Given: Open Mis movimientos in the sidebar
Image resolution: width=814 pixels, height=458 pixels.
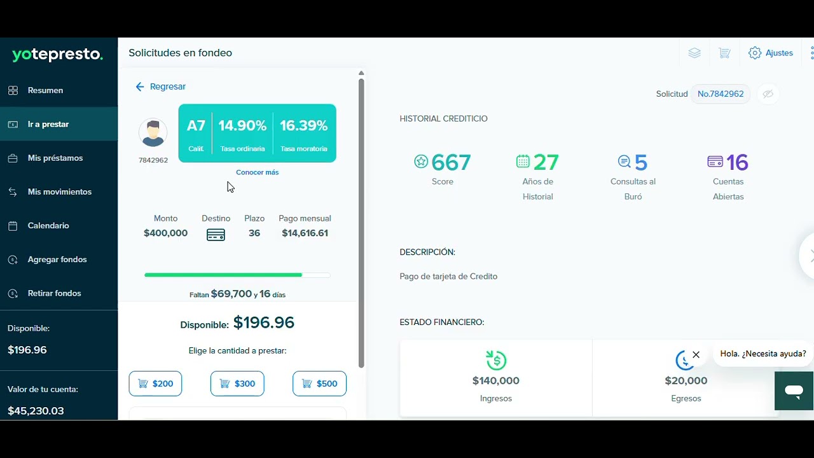Looking at the screenshot, I should coord(59,191).
